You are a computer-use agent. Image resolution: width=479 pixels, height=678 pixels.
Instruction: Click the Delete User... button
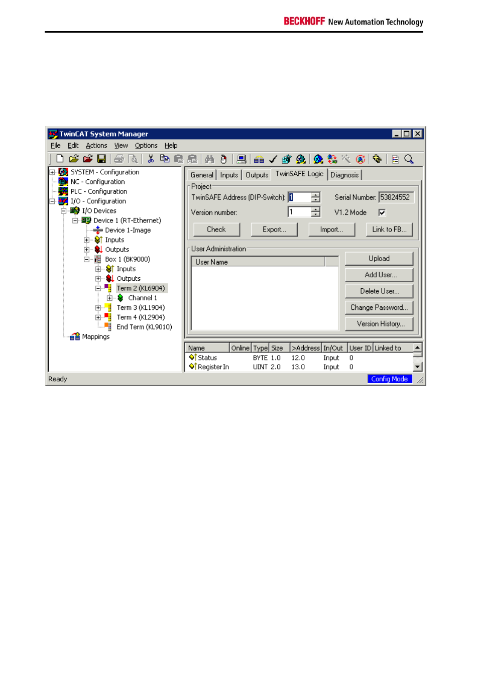coord(379,291)
